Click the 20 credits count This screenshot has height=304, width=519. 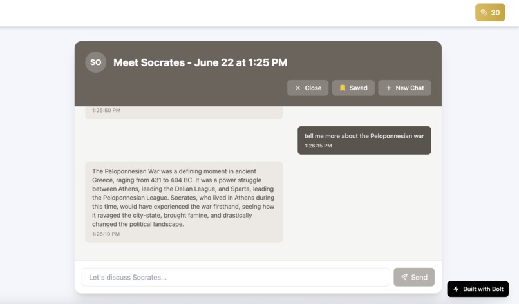pos(495,12)
